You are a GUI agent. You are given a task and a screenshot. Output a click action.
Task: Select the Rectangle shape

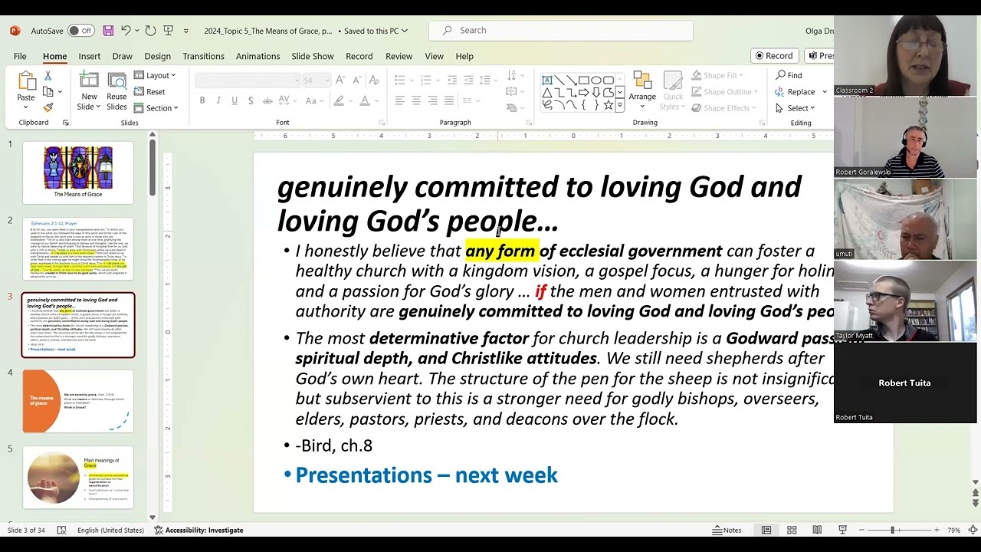coord(583,80)
